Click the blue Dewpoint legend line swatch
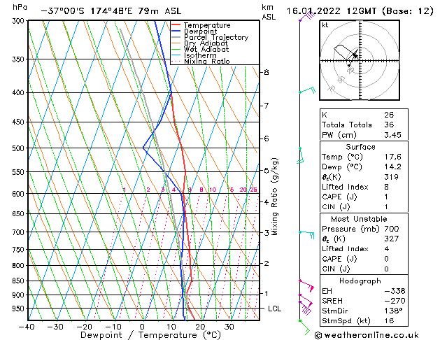The image size is (440, 340). pyautogui.click(x=176, y=31)
